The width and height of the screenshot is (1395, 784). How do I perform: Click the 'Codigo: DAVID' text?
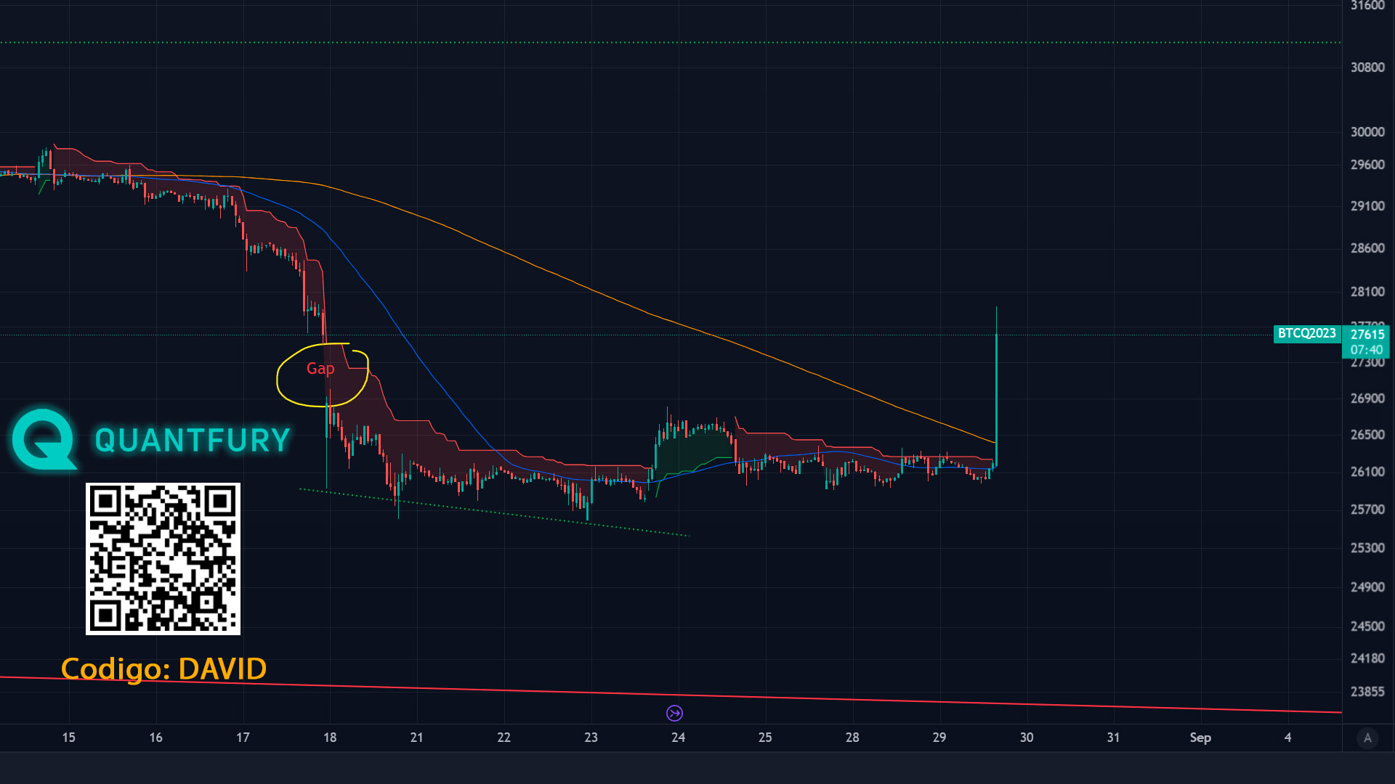click(163, 669)
